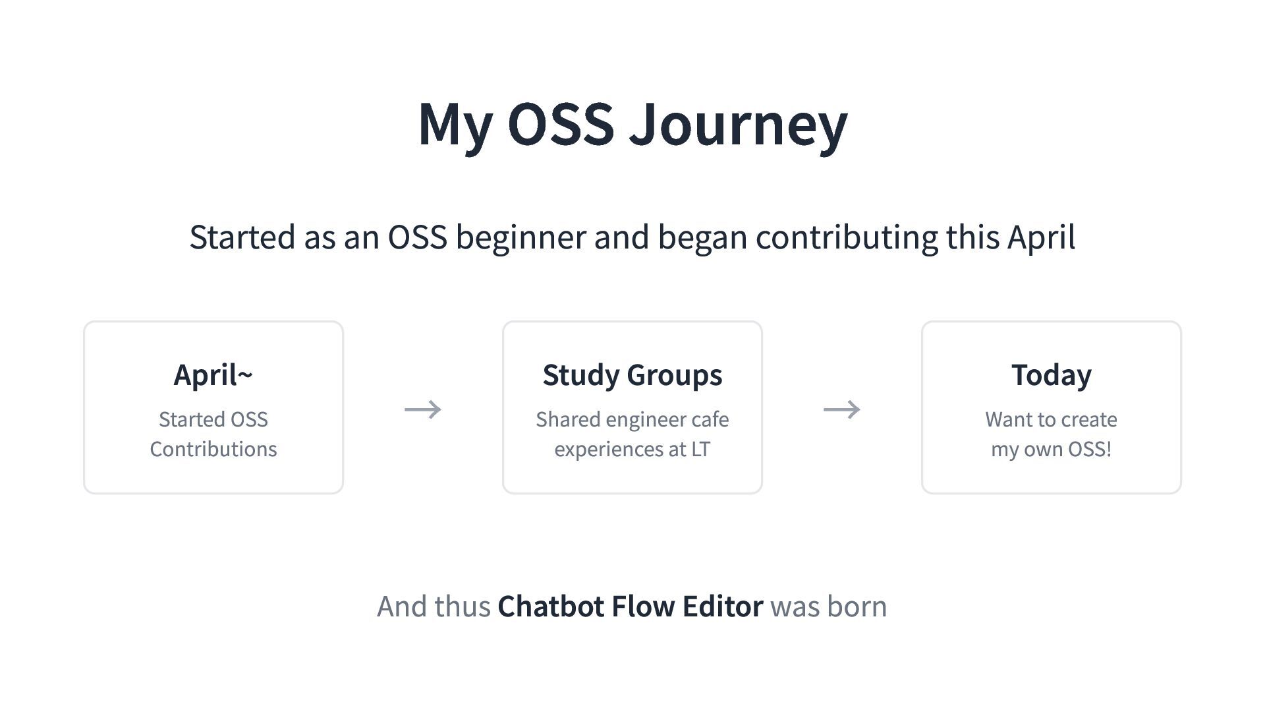Click the "And thus" text
Image resolution: width=1265 pixels, height=712 pixels.
coord(434,607)
